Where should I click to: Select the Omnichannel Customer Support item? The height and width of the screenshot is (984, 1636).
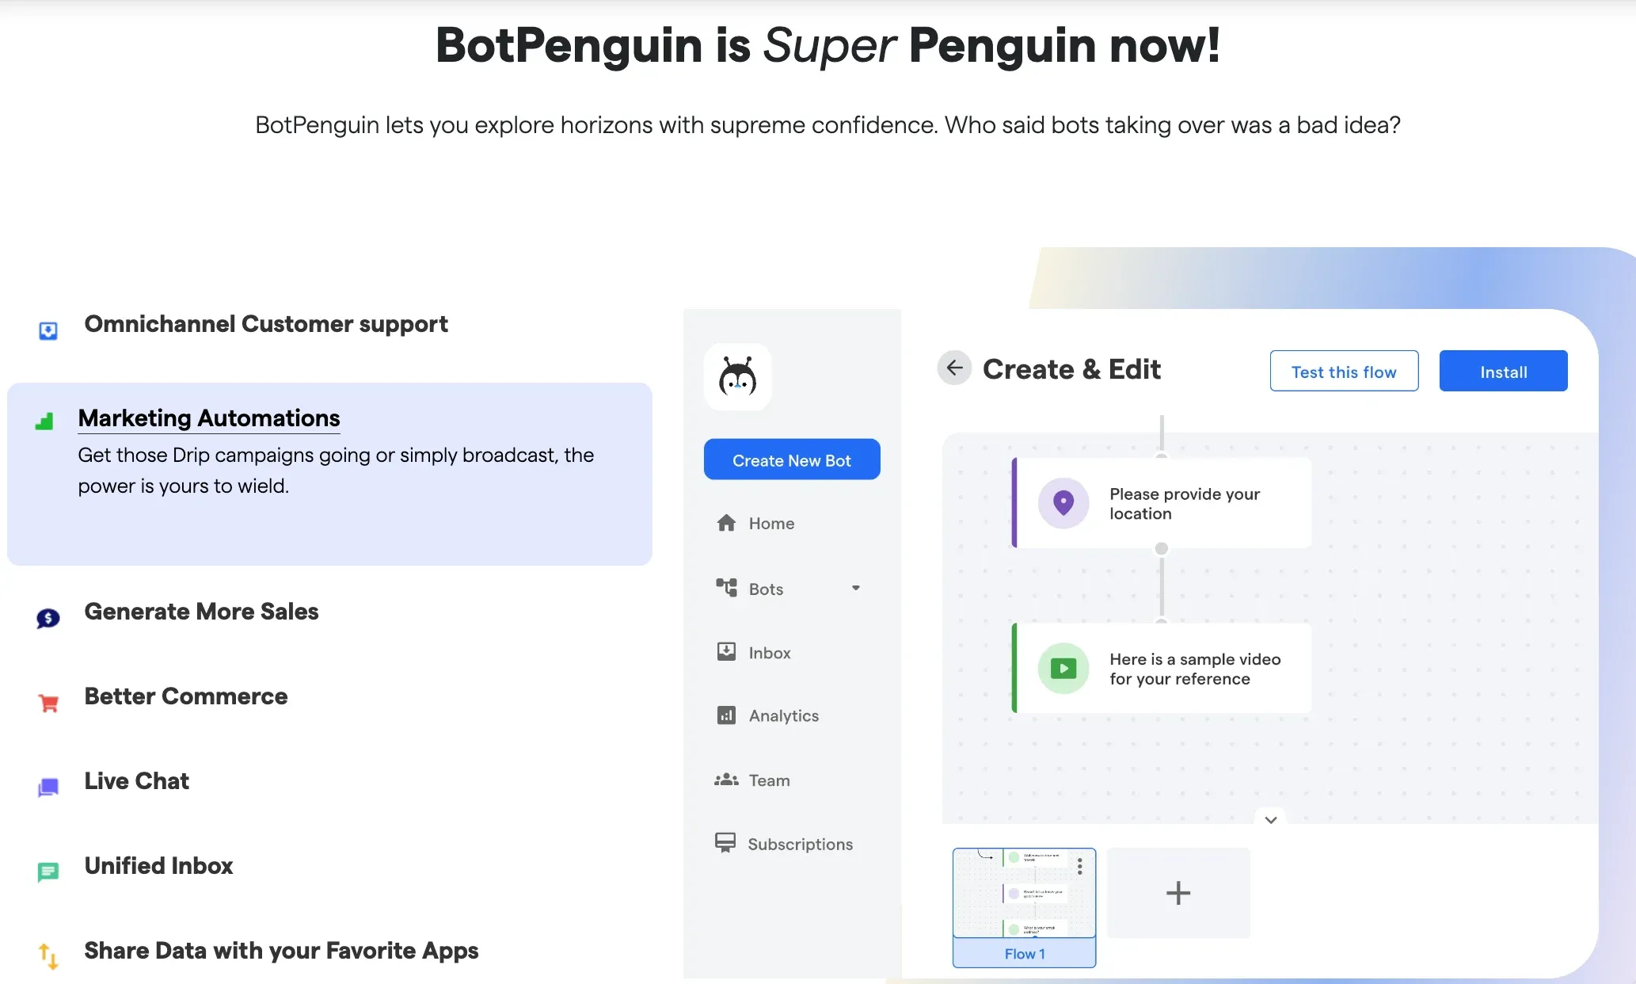point(265,324)
